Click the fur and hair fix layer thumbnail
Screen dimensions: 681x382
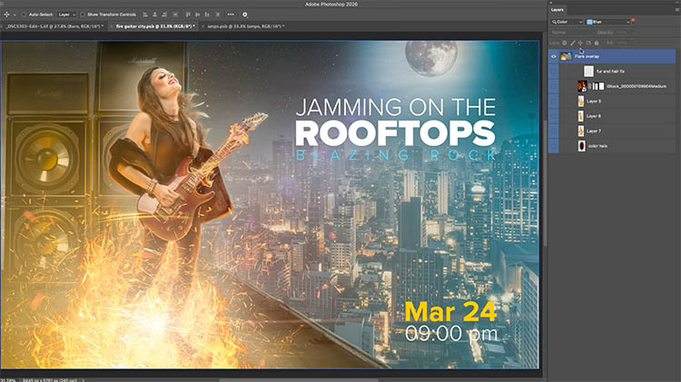588,71
